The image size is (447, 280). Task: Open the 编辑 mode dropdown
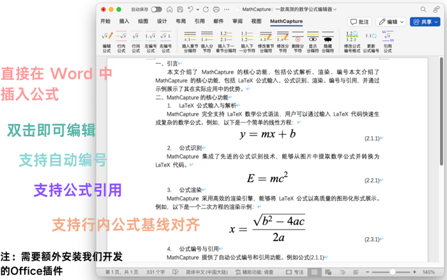click(391, 22)
